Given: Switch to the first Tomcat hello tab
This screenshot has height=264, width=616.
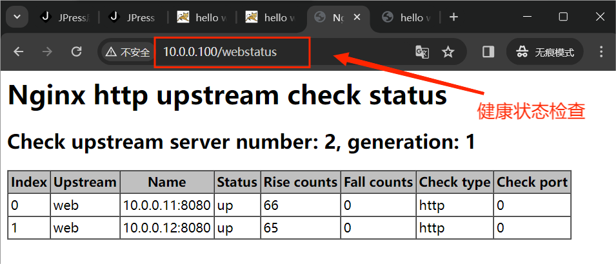Looking at the screenshot, I should click(x=202, y=17).
